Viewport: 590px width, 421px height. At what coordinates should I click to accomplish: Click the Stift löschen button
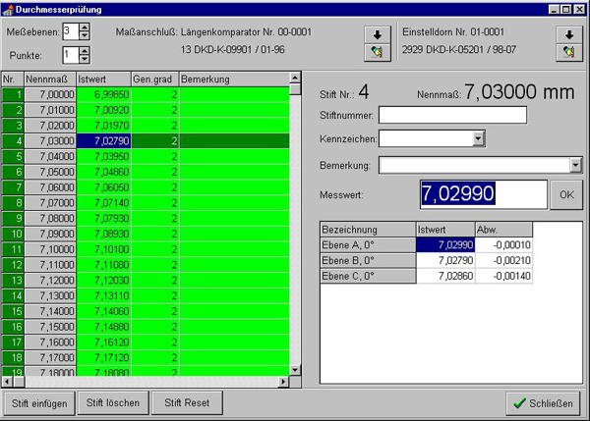113,403
